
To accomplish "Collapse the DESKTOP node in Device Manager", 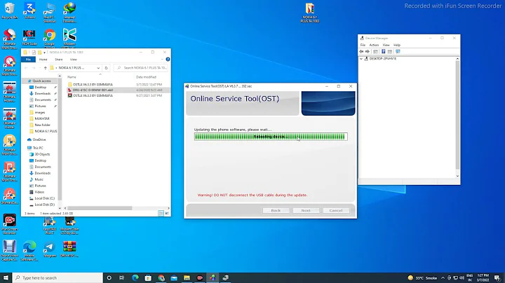I will [x=361, y=59].
